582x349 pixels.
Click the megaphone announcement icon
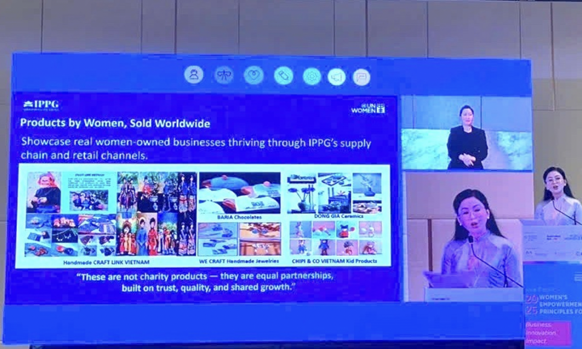click(336, 77)
